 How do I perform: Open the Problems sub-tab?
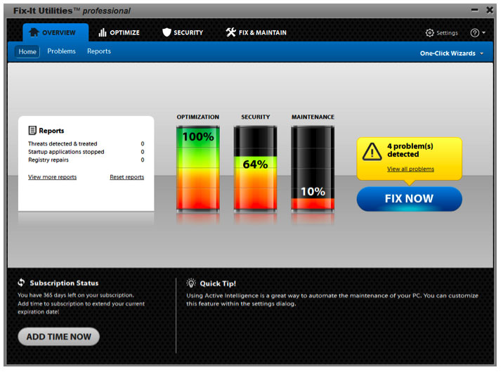(x=61, y=51)
